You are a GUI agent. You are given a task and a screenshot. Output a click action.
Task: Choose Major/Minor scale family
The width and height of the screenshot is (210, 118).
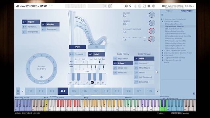pyautogui.click(x=123, y=59)
